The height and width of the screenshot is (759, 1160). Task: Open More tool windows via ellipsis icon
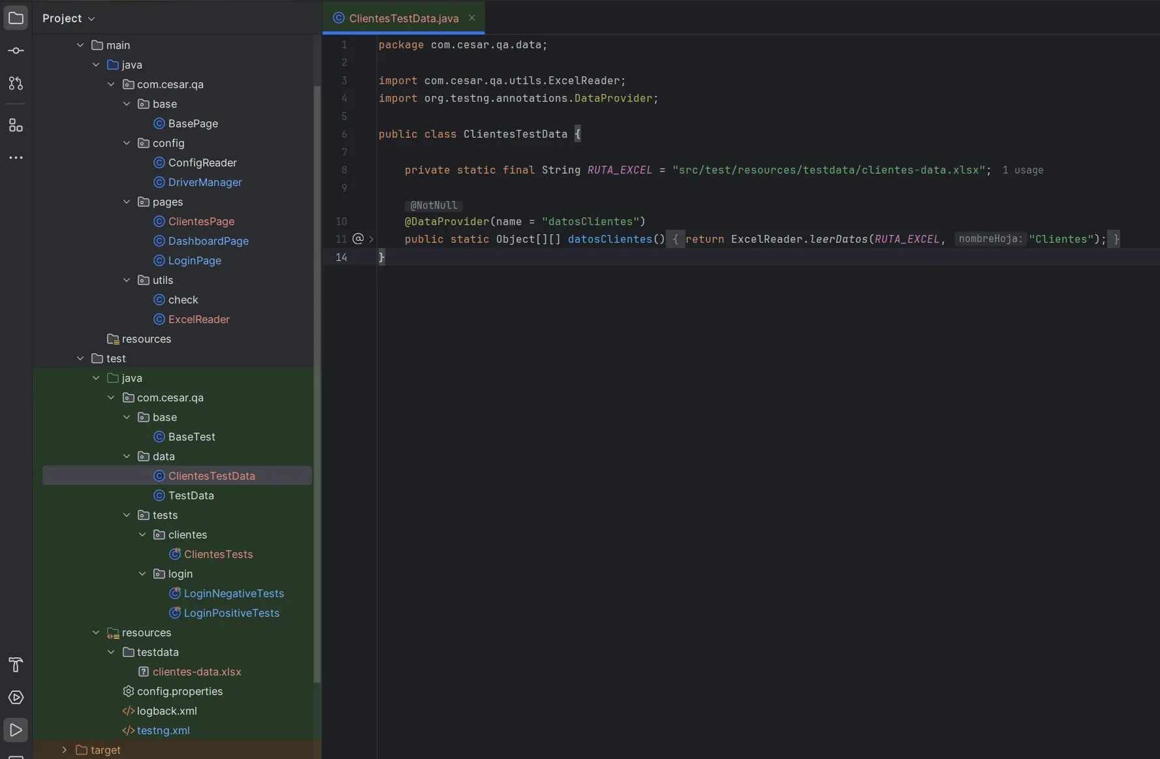[16, 157]
